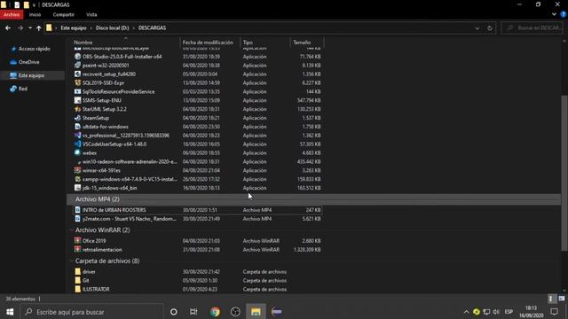Viewport: 568px width, 319px height.
Task: Select the SQL2019-SSEI-Expr file icon
Action: (x=77, y=82)
